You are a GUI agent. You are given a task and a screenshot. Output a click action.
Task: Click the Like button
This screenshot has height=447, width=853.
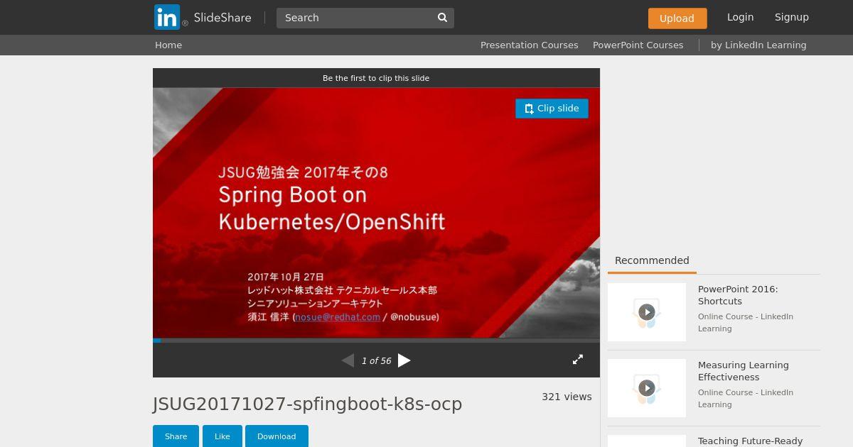pos(222,436)
